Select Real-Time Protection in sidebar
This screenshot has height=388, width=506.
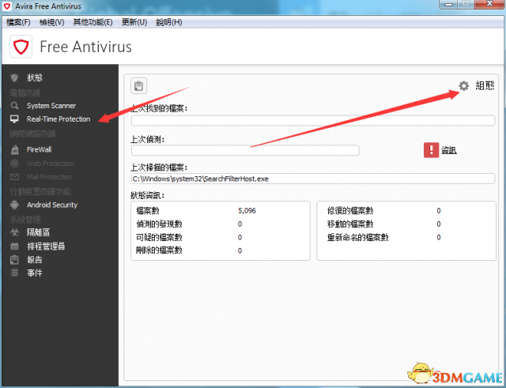[59, 119]
